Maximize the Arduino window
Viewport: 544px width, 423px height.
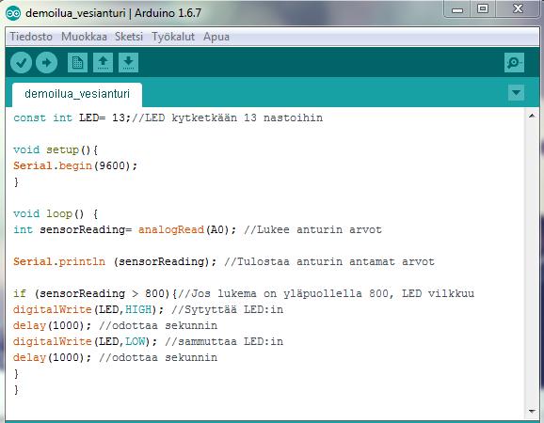tap(483, 8)
